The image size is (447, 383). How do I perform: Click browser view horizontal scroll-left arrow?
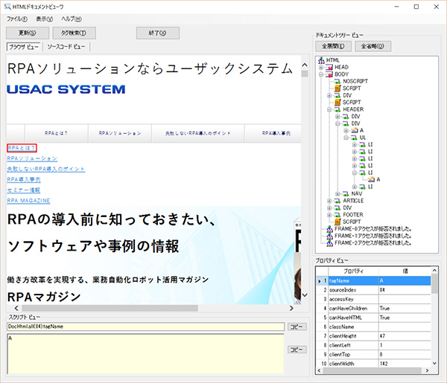16,308
